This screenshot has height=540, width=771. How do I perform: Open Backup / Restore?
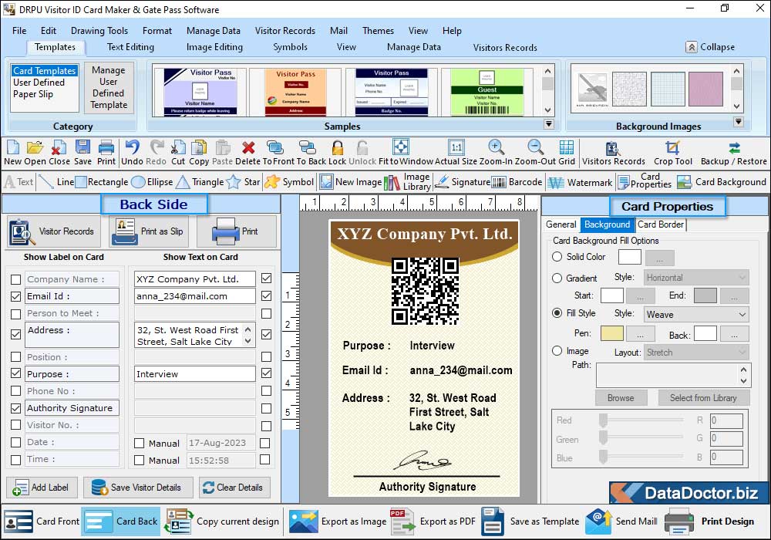pos(734,147)
